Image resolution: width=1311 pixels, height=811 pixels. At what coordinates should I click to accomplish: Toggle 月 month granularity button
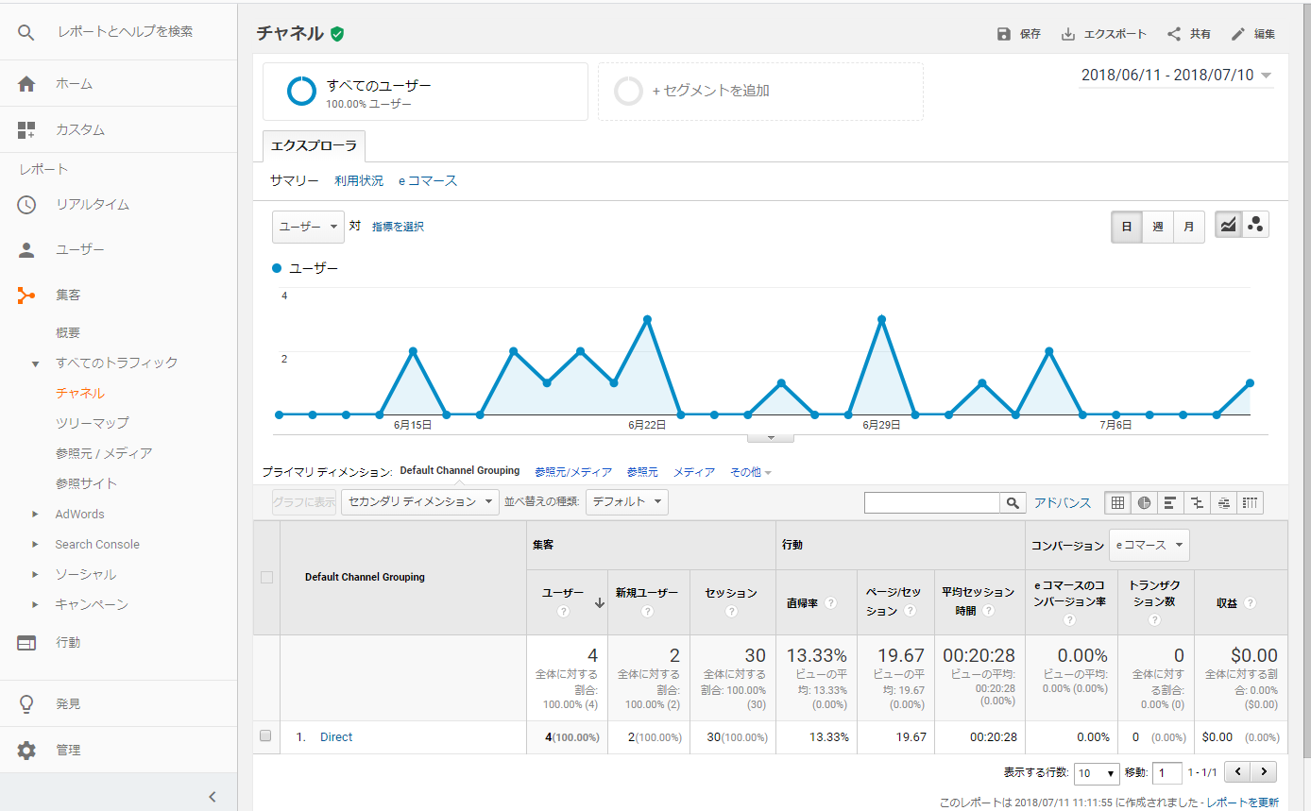click(x=1189, y=227)
